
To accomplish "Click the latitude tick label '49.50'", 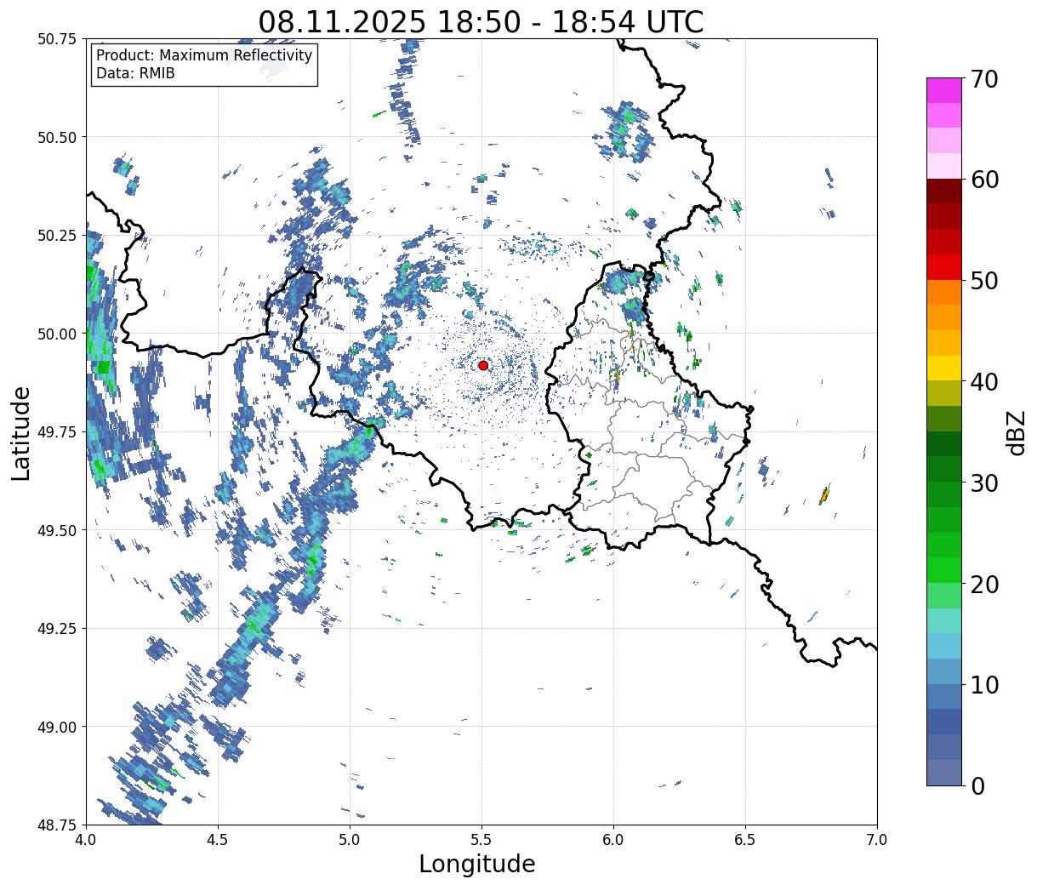I will coord(56,530).
